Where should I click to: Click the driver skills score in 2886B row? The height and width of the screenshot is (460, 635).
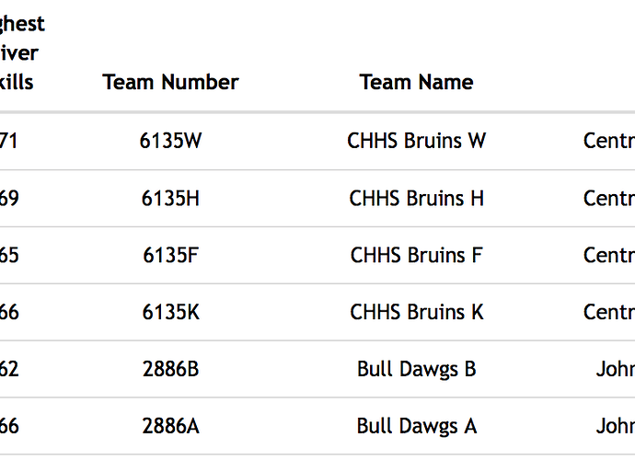point(9,369)
